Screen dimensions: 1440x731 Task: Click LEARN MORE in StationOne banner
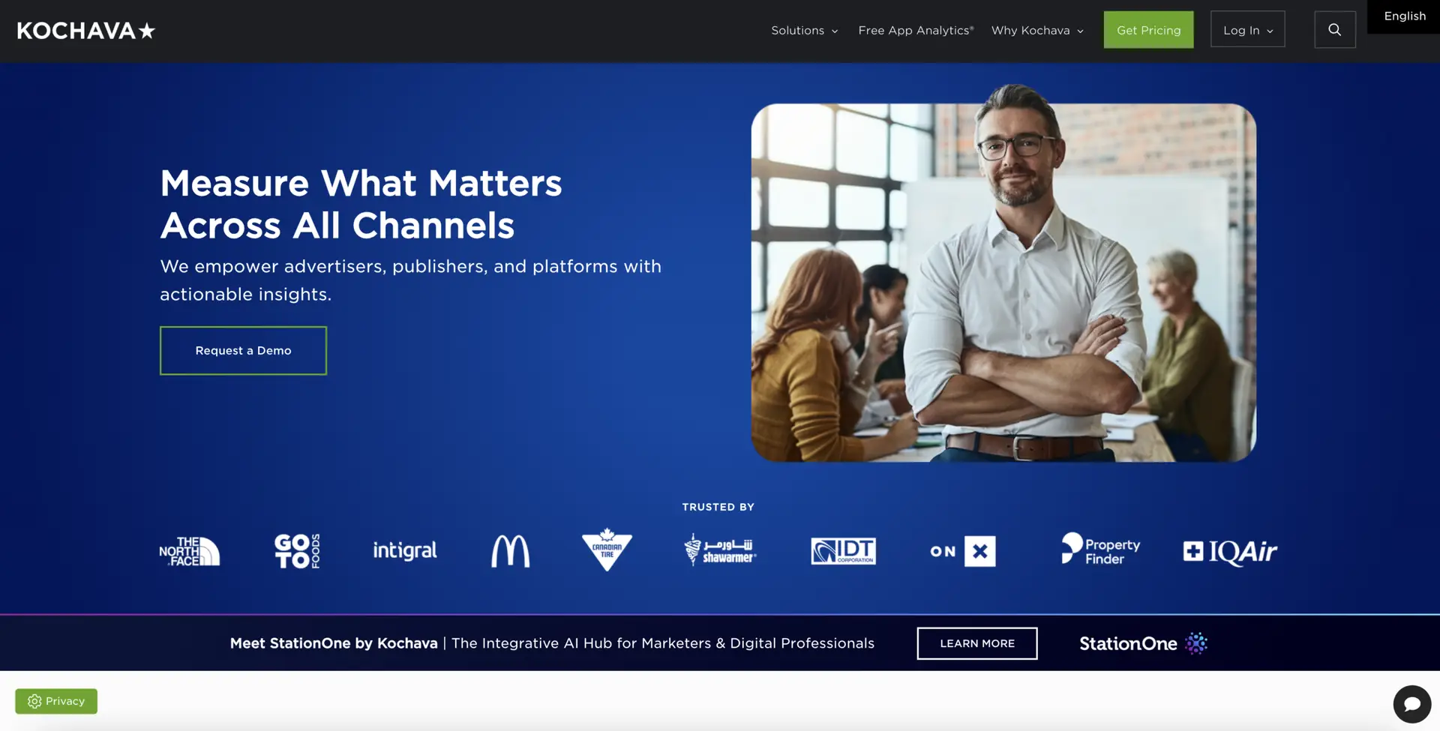click(x=976, y=643)
